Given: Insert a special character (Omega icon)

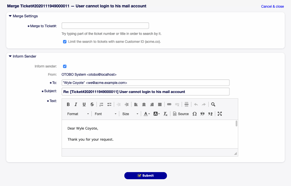Looking at the screenshot, I should (x=194, y=114).
